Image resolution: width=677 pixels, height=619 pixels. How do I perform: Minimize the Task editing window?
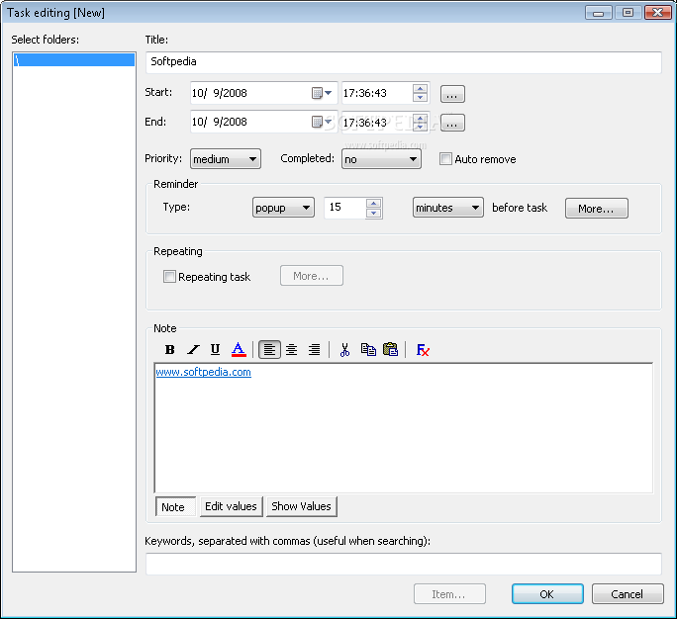(599, 13)
